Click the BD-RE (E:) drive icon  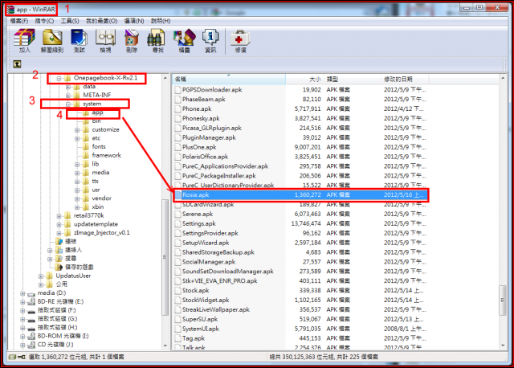(x=31, y=301)
